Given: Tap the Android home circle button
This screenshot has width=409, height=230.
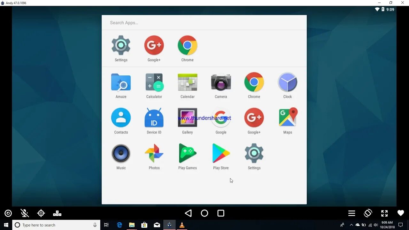Looking at the screenshot, I should (204, 213).
